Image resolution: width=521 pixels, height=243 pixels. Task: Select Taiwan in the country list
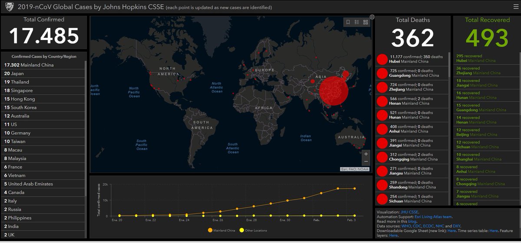[x=43, y=141]
